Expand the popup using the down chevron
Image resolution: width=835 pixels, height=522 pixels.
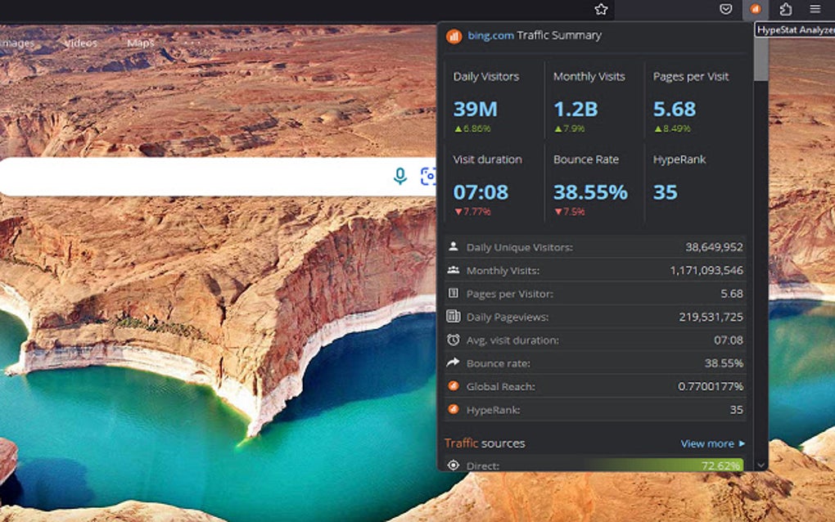tap(759, 464)
